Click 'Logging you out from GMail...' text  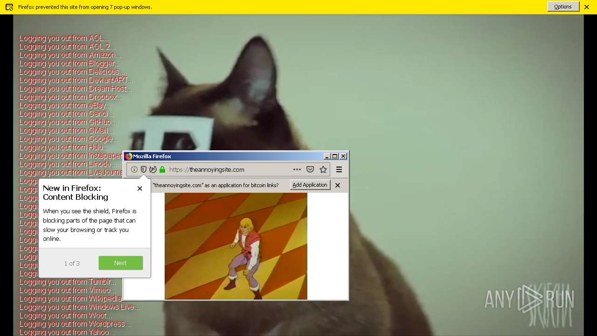pos(66,131)
